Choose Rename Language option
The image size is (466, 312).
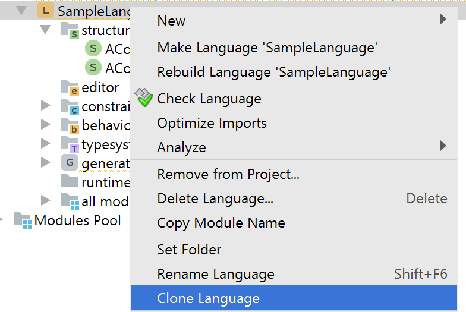pos(215,274)
